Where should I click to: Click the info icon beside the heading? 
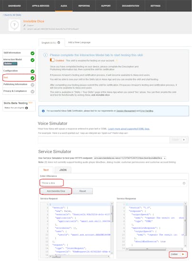pos(45,55)
